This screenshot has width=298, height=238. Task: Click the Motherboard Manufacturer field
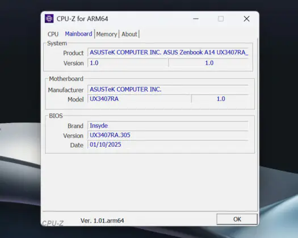(x=168, y=89)
